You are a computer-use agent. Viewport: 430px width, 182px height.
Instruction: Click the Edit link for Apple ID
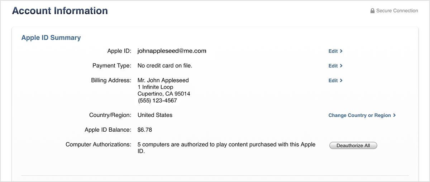335,51
